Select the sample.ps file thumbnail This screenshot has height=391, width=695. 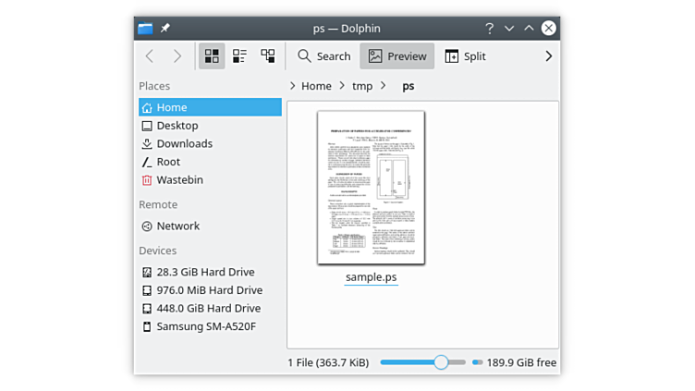pos(371,189)
